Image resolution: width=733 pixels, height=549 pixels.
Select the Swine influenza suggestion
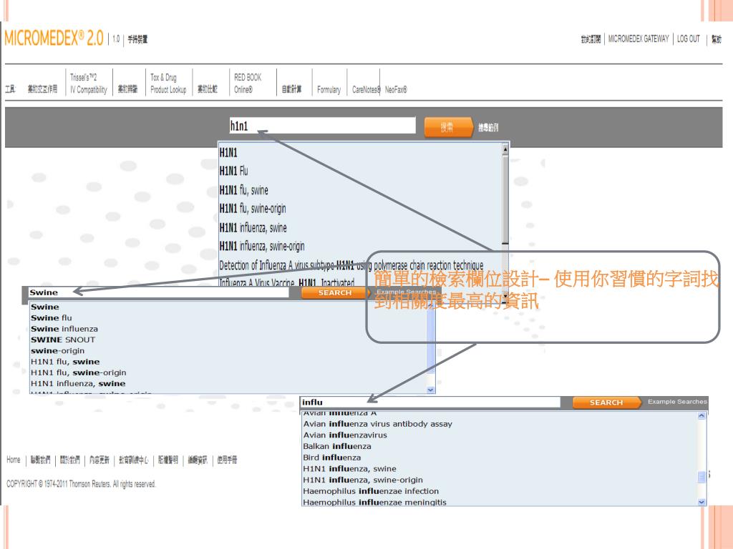pos(64,329)
